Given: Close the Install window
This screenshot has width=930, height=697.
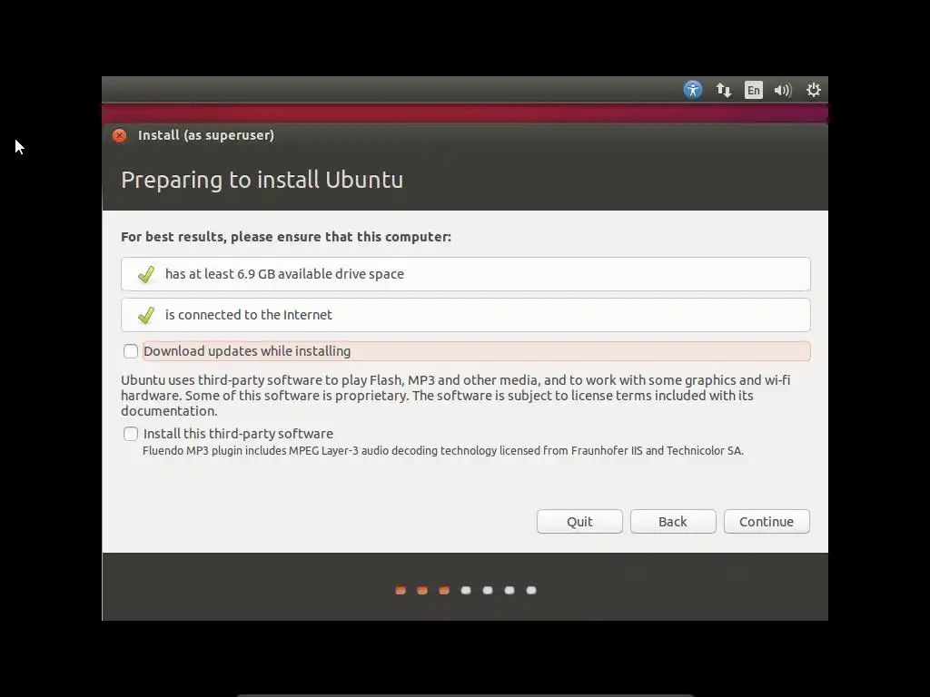Looking at the screenshot, I should (x=119, y=136).
